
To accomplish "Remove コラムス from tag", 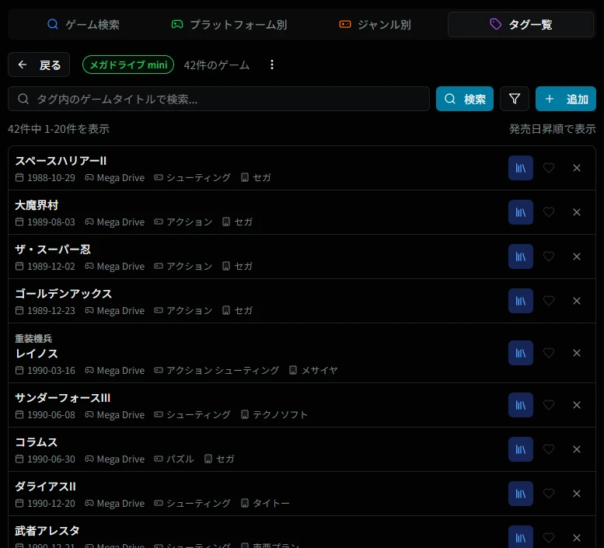I will coord(577,449).
